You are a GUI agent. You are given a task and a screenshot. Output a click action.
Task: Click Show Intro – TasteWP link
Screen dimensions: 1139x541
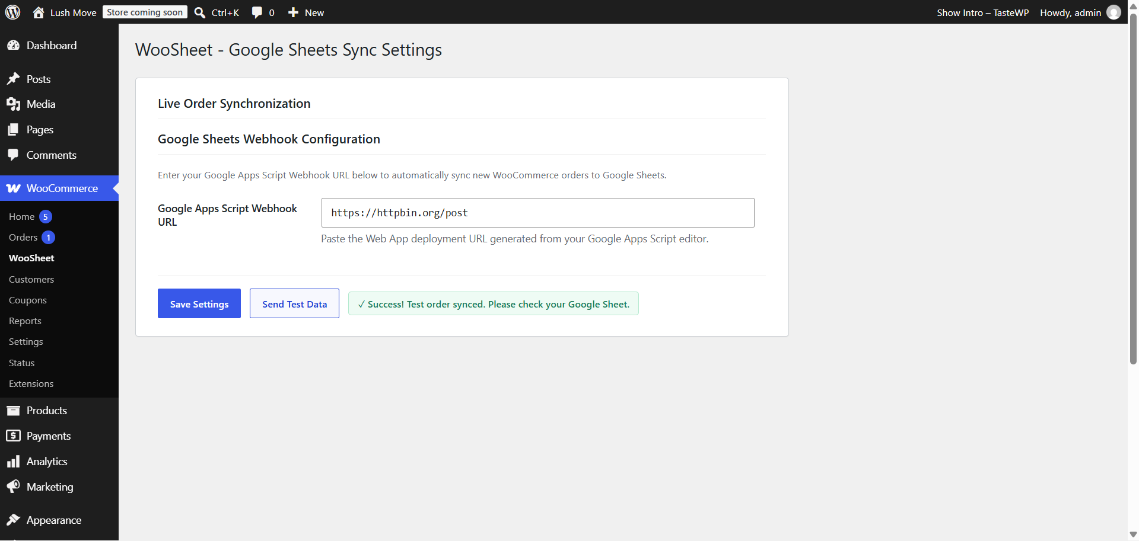(983, 12)
